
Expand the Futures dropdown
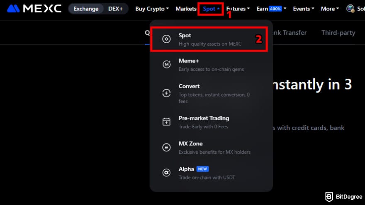point(238,9)
